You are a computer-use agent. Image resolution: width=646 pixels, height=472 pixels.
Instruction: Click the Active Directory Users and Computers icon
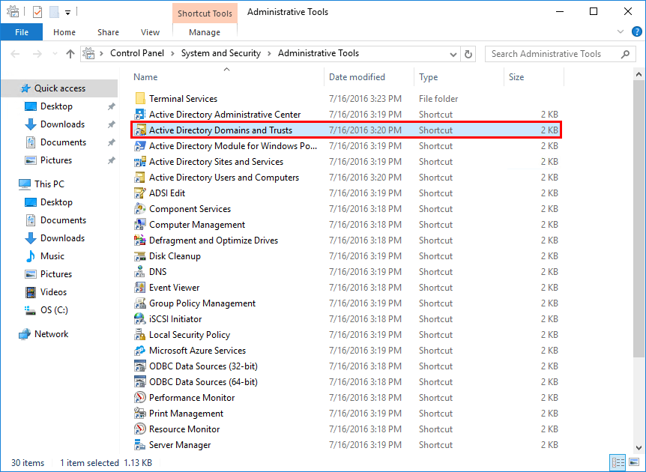pos(140,177)
